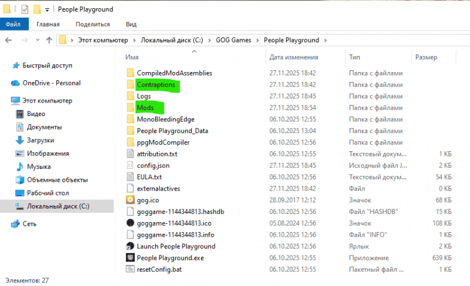Click the Up one level arrow
The width and height of the screenshot is (470, 286).
click(x=49, y=40)
